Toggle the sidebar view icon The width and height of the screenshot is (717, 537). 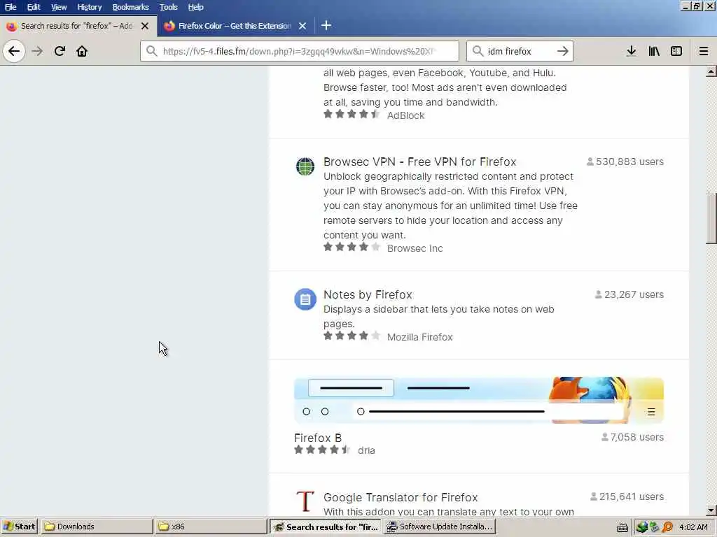676,51
